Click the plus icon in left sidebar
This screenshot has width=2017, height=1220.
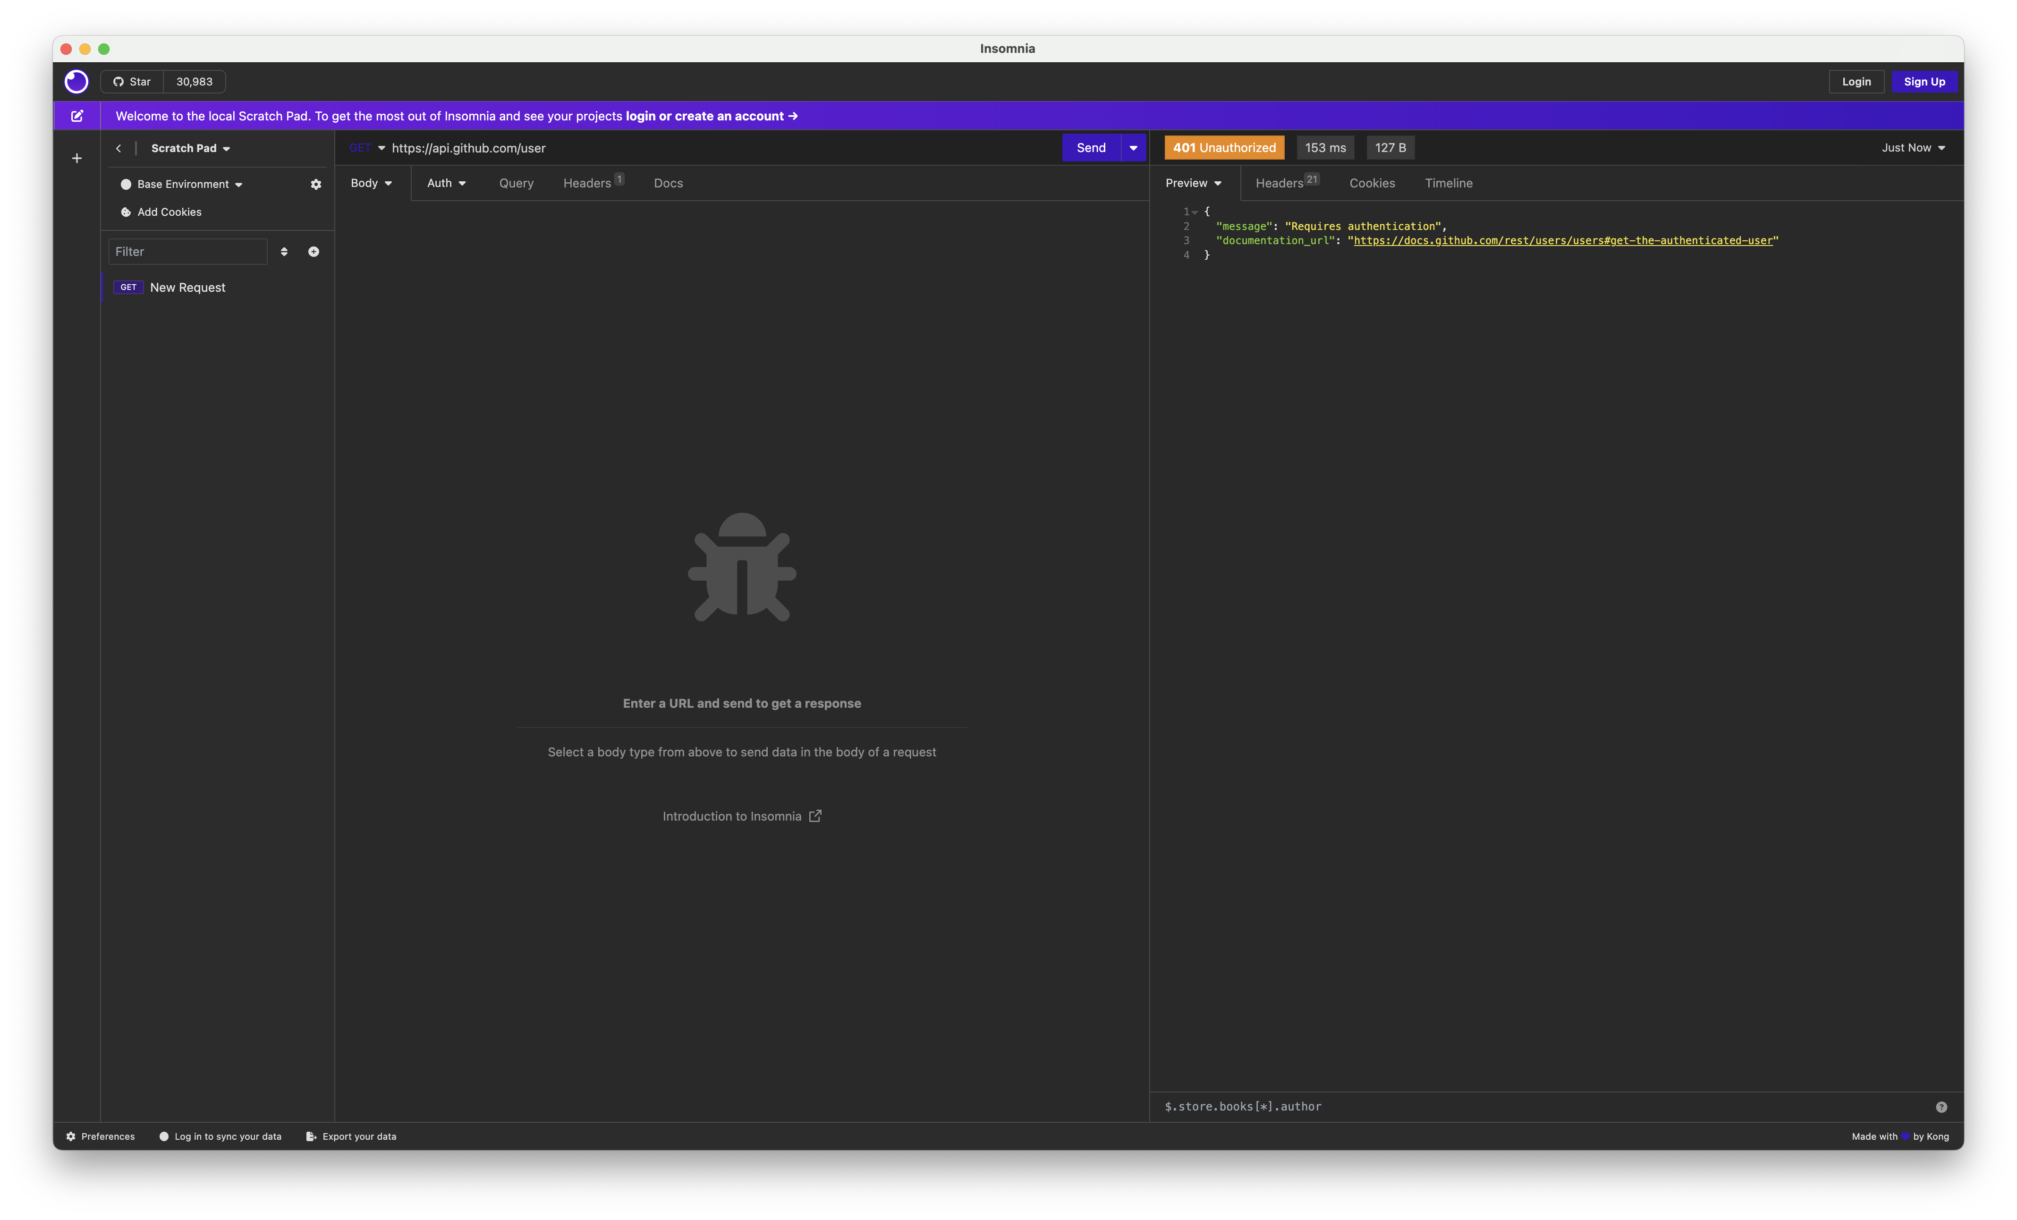77,158
